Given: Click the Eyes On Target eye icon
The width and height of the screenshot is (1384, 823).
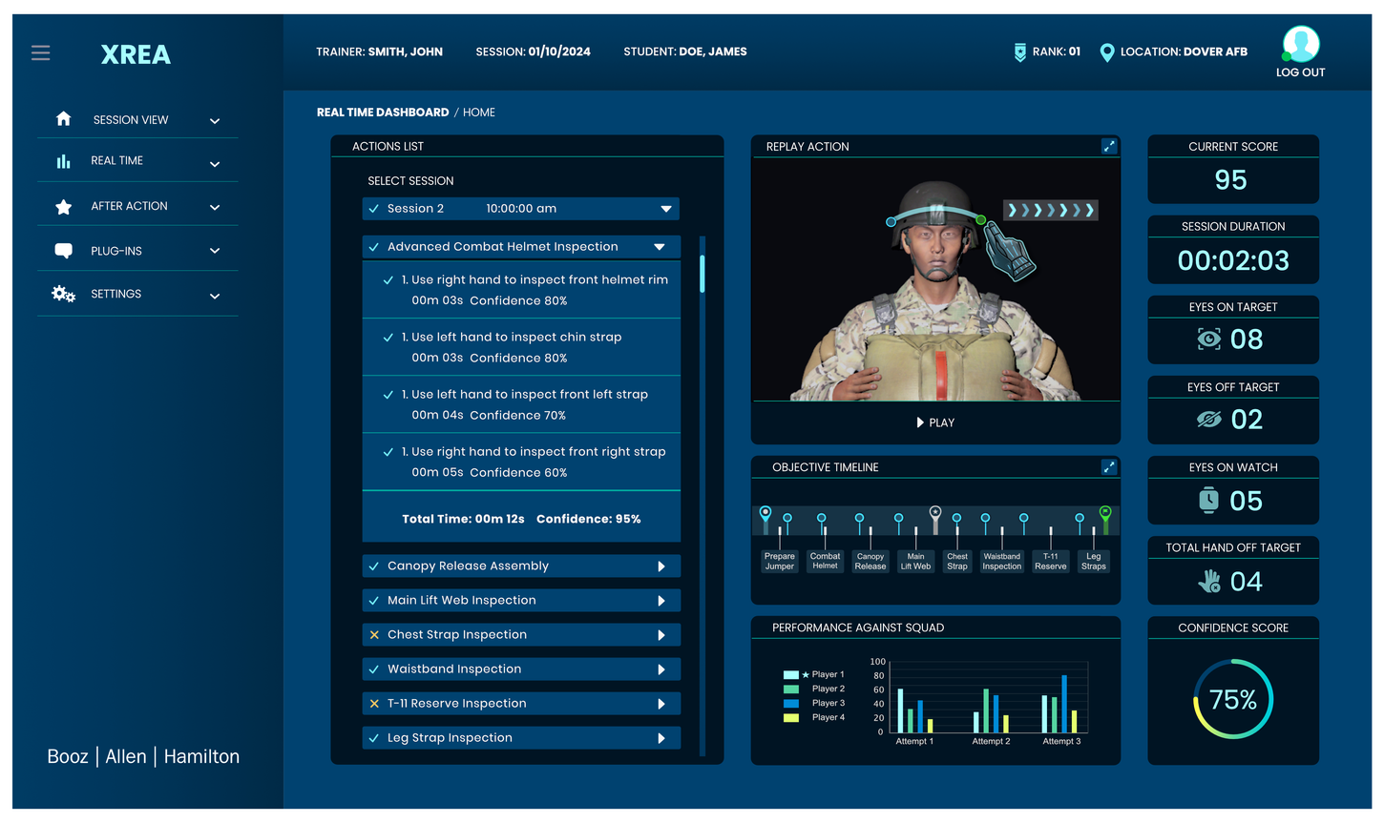Looking at the screenshot, I should click(x=1209, y=339).
